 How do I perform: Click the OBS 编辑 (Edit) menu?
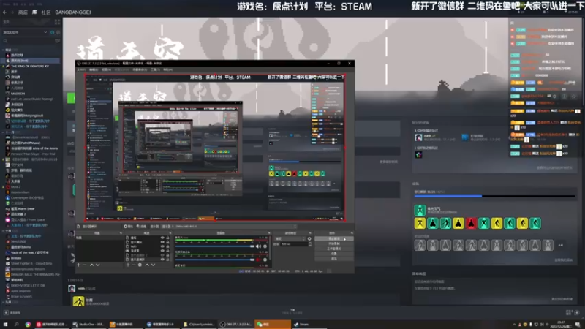tap(94, 69)
